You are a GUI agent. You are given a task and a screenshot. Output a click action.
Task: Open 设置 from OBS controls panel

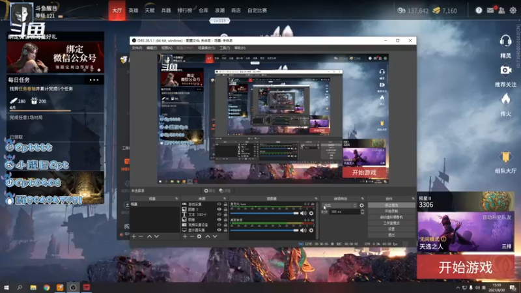tap(391, 229)
